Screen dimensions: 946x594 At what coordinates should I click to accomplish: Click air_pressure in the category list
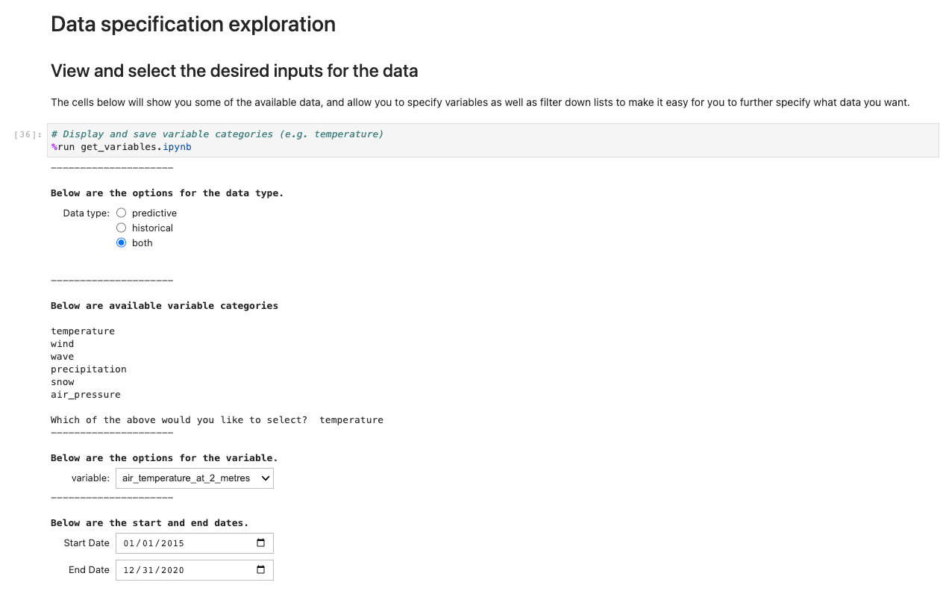[x=86, y=395]
